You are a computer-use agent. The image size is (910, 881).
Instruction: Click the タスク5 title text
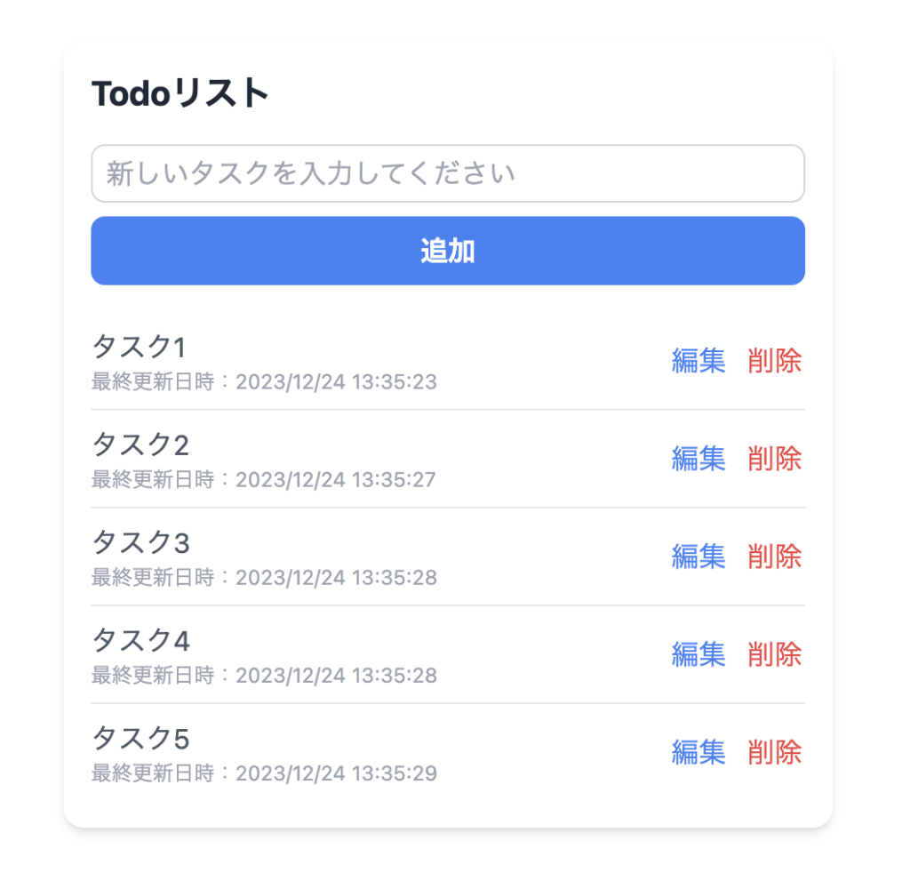tap(140, 738)
